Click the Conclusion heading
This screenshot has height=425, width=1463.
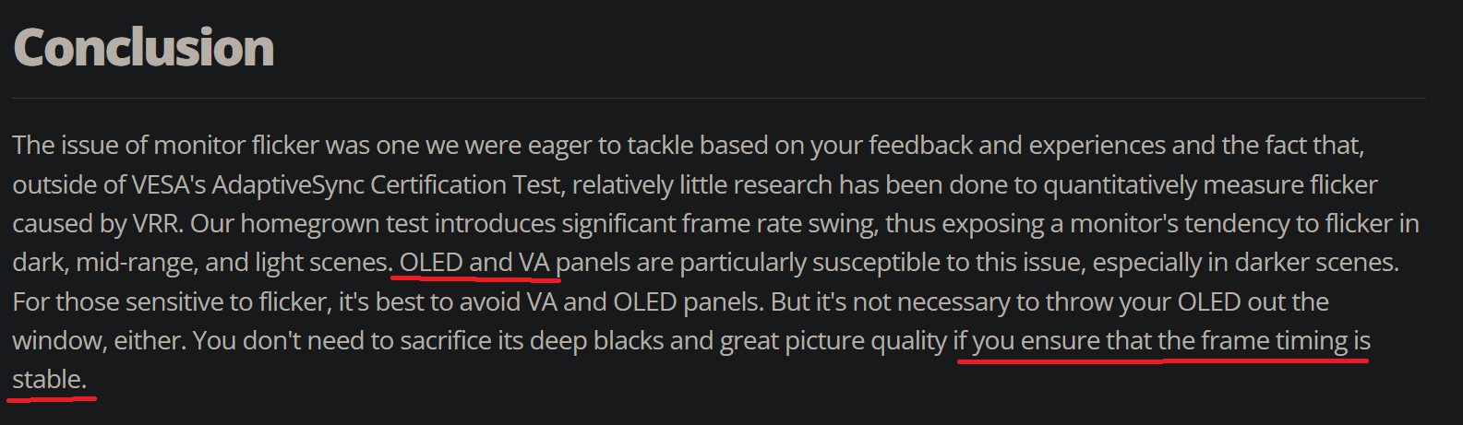(144, 47)
